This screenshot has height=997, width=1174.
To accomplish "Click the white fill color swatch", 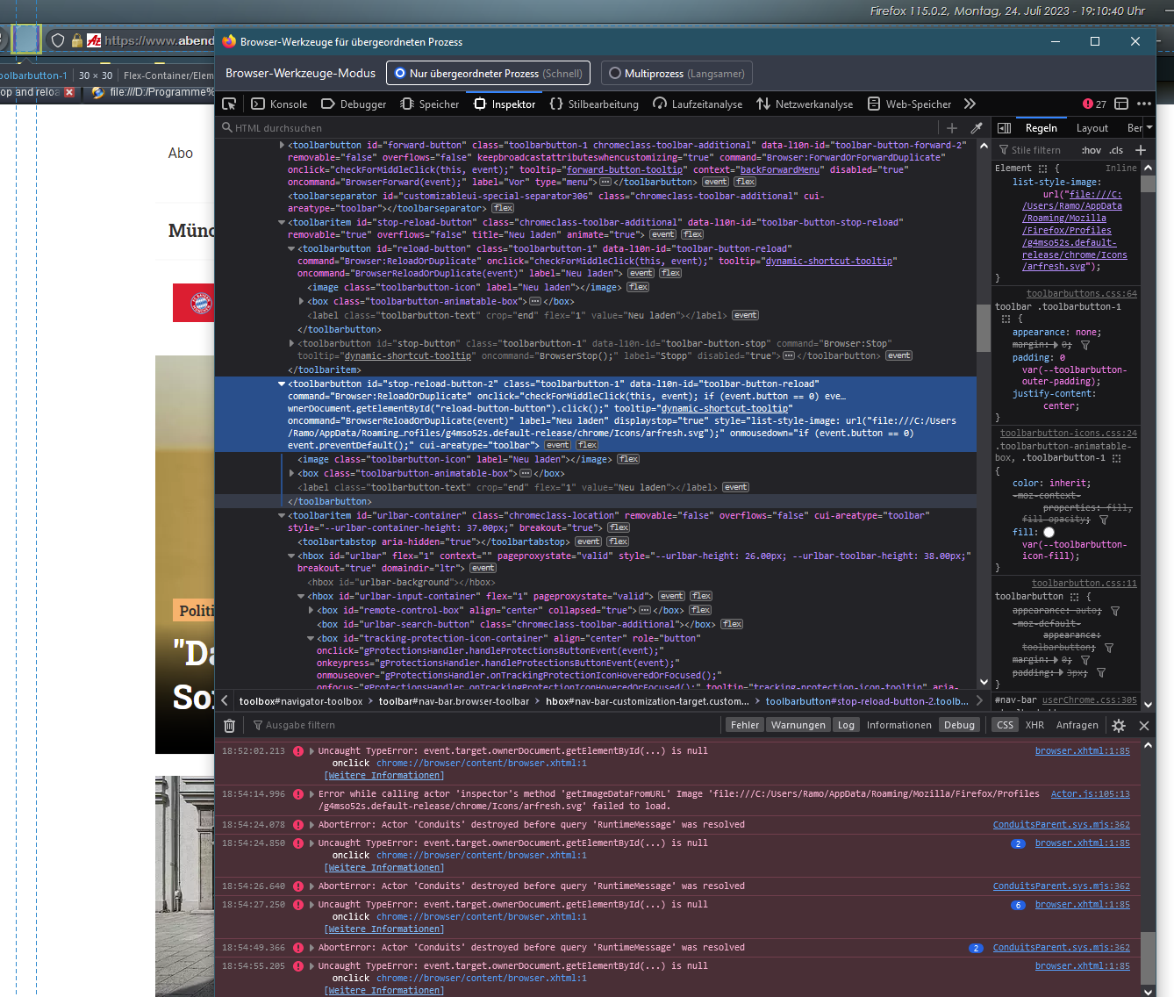I will 1049,532.
